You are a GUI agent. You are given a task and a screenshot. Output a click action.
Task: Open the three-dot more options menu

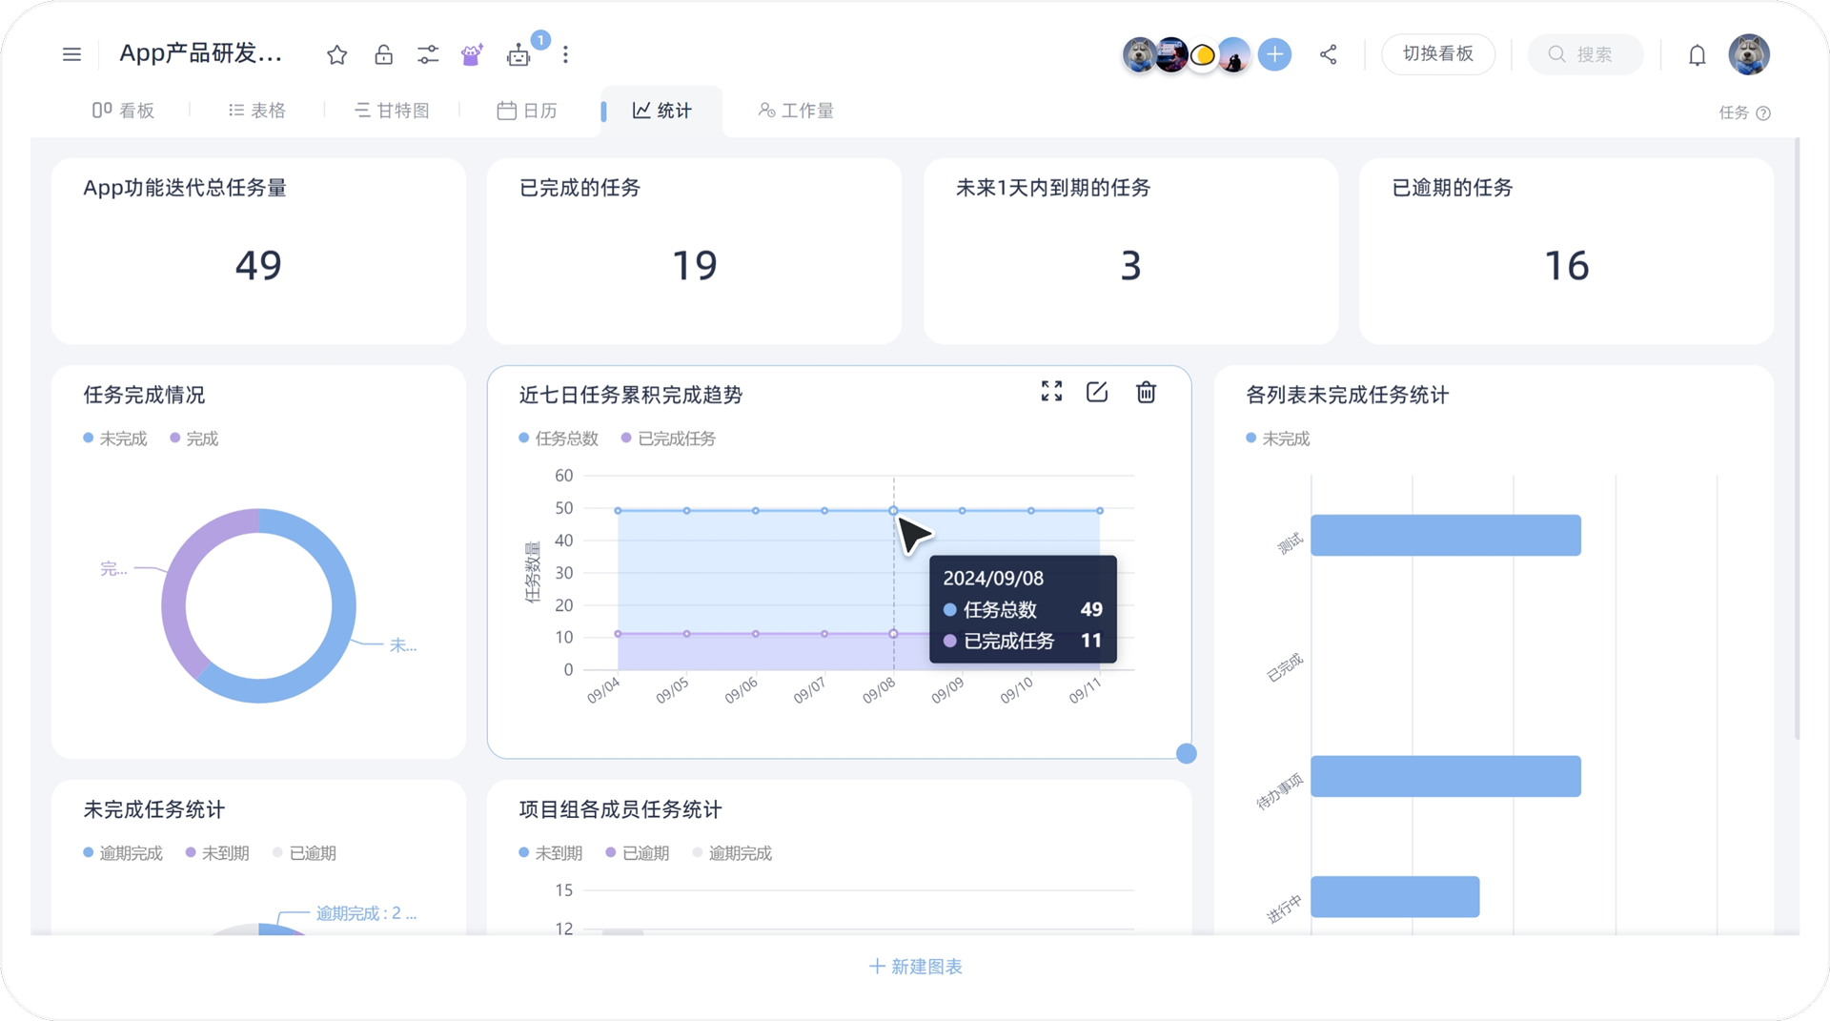point(565,54)
